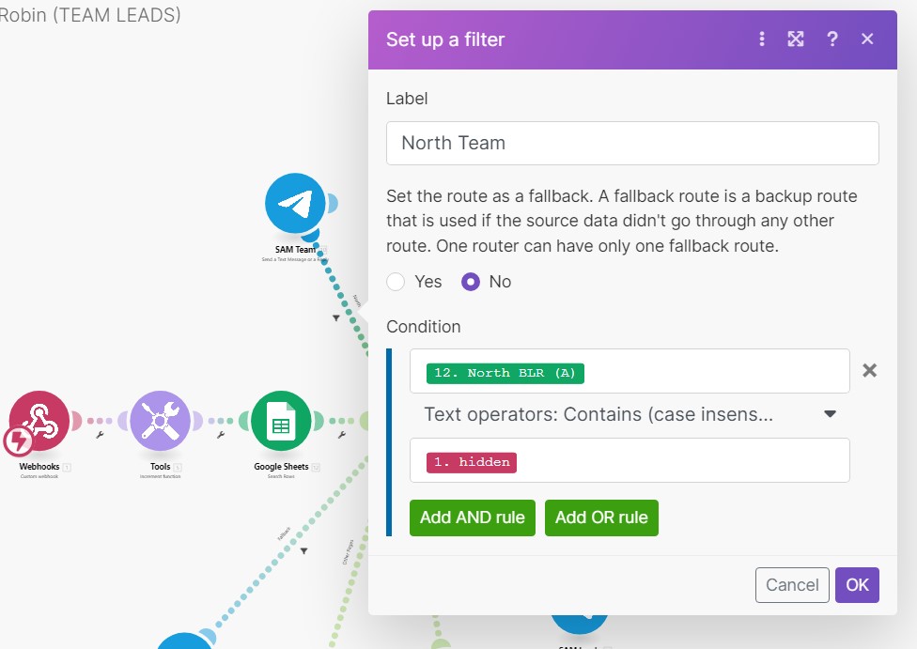Click the Webhooks module icon

click(39, 420)
